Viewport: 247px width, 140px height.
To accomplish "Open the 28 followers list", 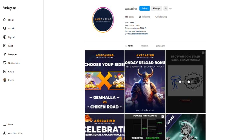I will (144, 17).
